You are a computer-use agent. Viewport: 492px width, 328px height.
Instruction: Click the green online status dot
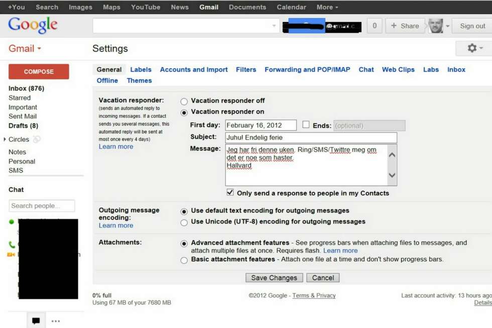pyautogui.click(x=12, y=222)
